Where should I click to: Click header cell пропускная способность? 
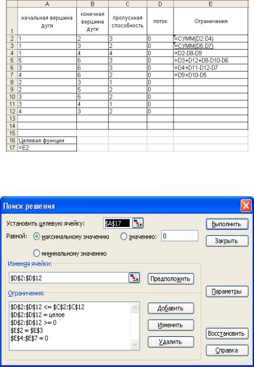coord(127,21)
